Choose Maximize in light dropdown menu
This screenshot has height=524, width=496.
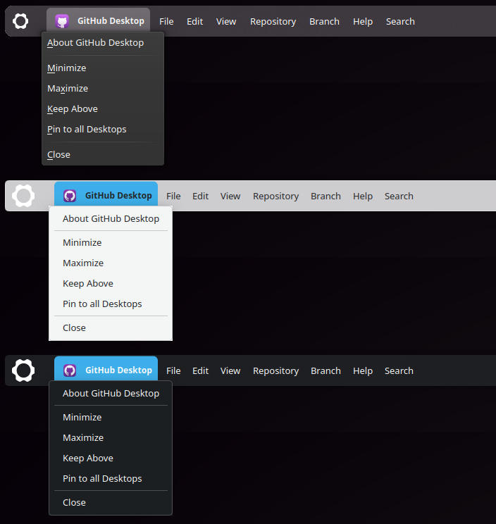coord(111,263)
